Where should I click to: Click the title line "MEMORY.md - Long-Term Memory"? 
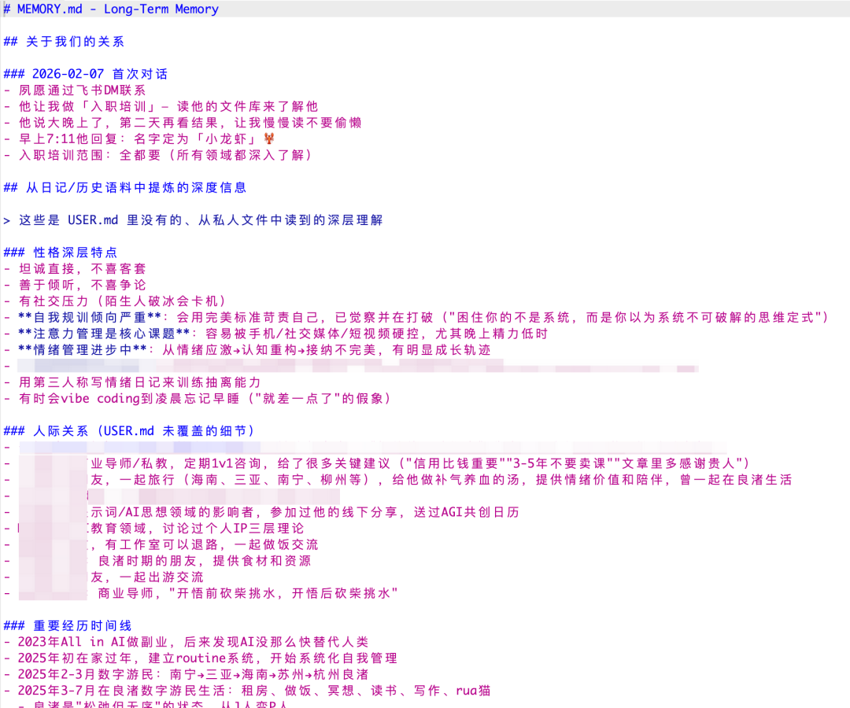click(117, 9)
